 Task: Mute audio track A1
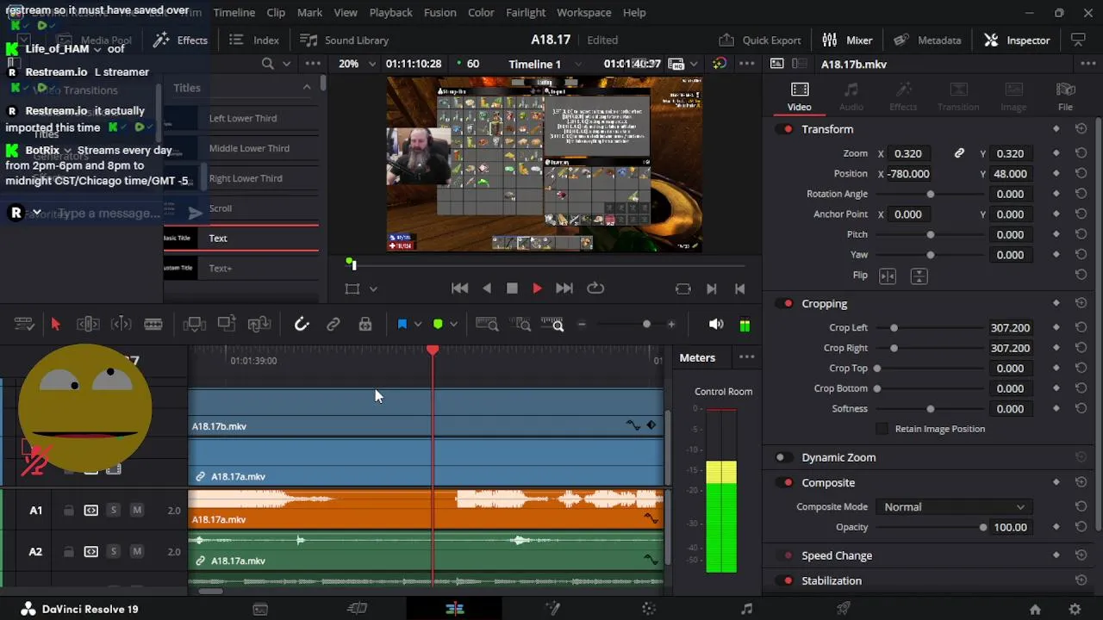(136, 511)
